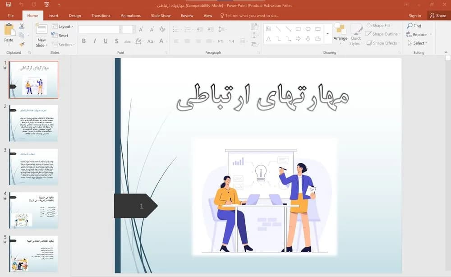Increase font size icon

(141, 29)
